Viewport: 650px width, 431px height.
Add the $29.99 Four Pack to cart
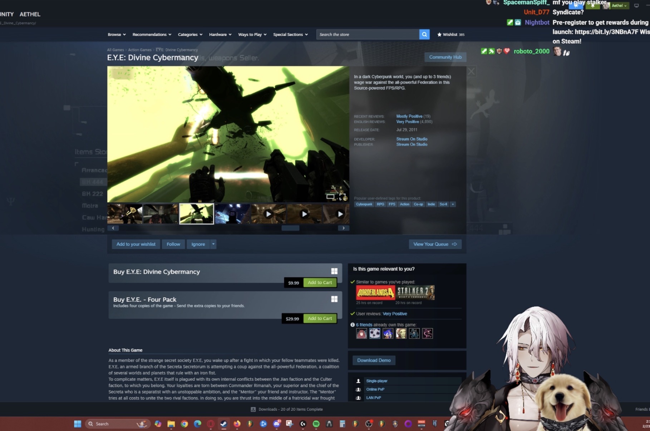320,318
